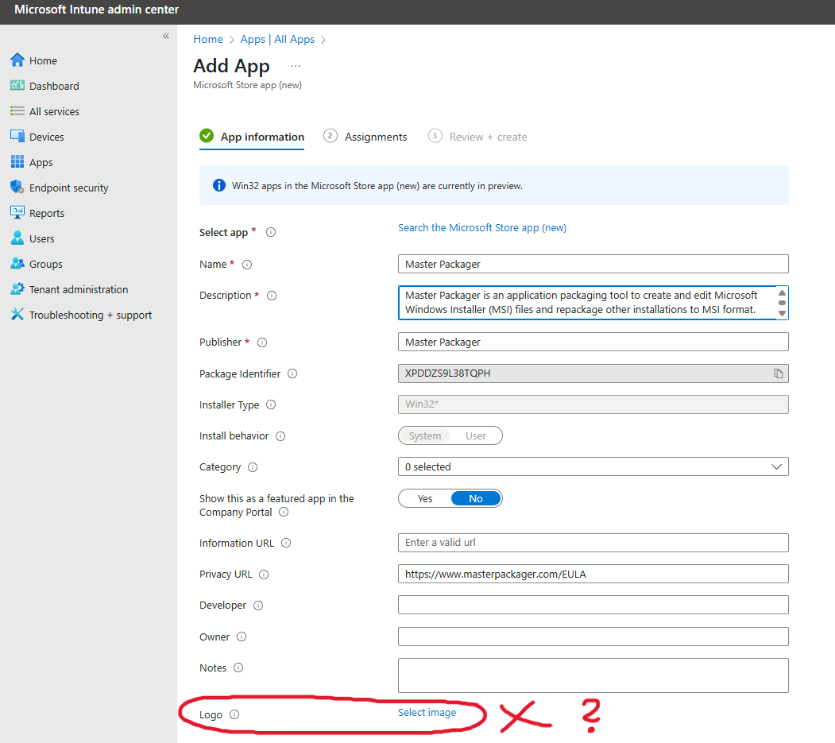This screenshot has height=743, width=835.
Task: Collapse the sidebar with the double chevron
Action: coord(166,36)
